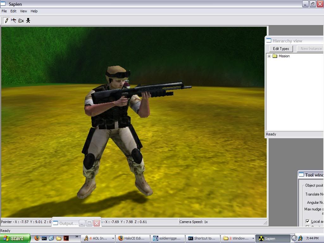Expand the Mission tree node
Screen dimensions: 324x243
pyautogui.click(x=269, y=56)
